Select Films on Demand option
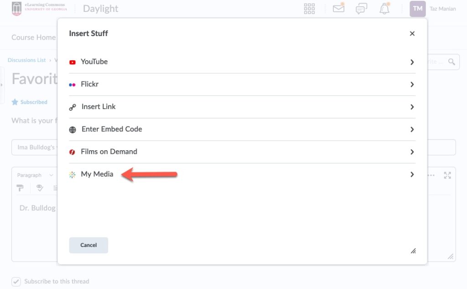The width and height of the screenshot is (467, 289). point(109,152)
